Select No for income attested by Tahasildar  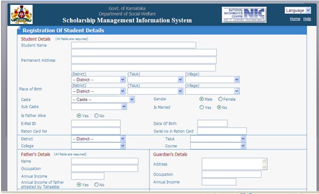click(96, 185)
